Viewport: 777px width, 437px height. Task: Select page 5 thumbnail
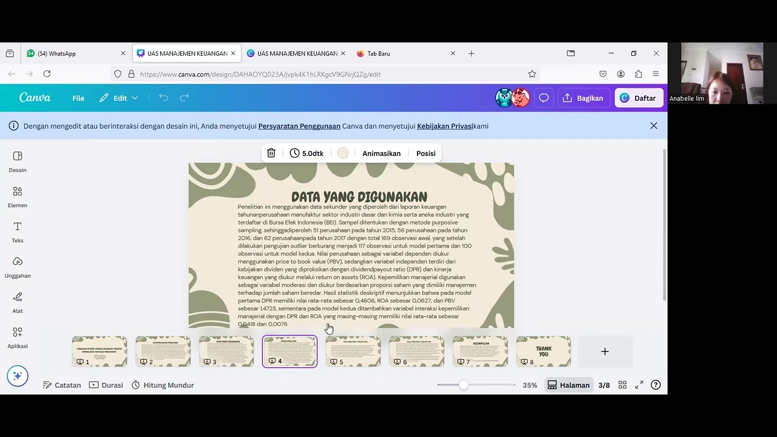click(353, 351)
